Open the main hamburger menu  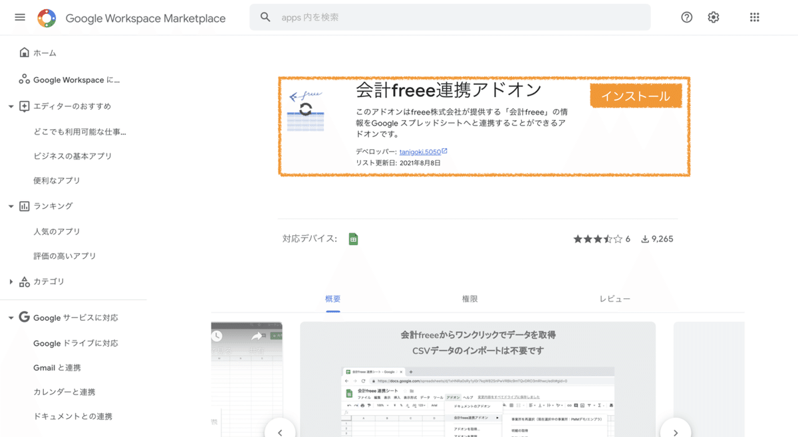pyautogui.click(x=20, y=17)
